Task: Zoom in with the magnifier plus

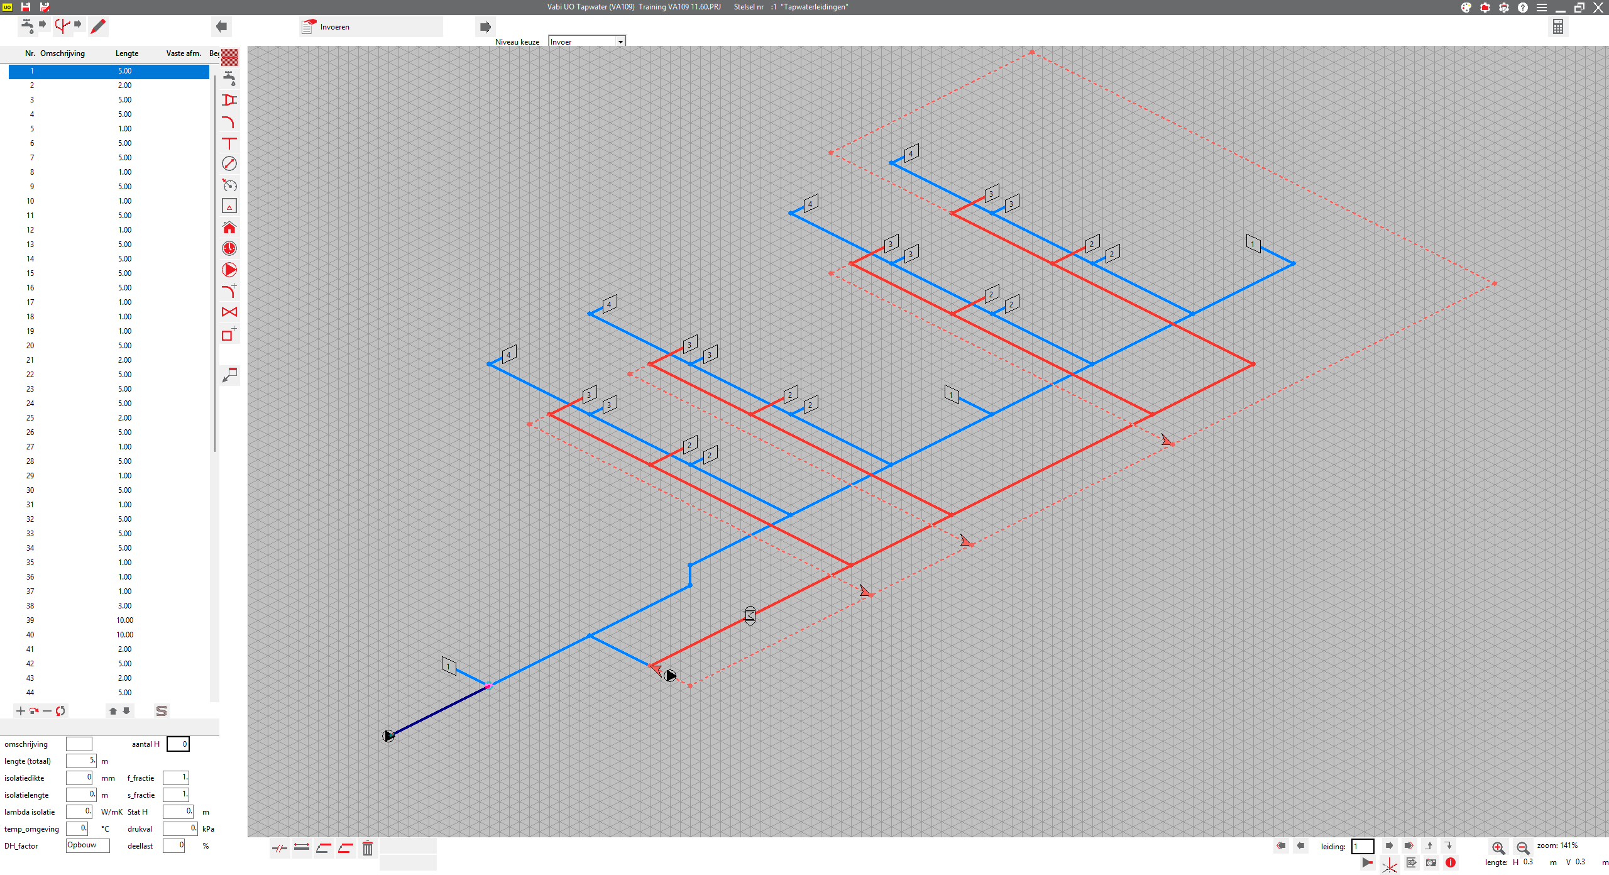Action: click(1498, 847)
